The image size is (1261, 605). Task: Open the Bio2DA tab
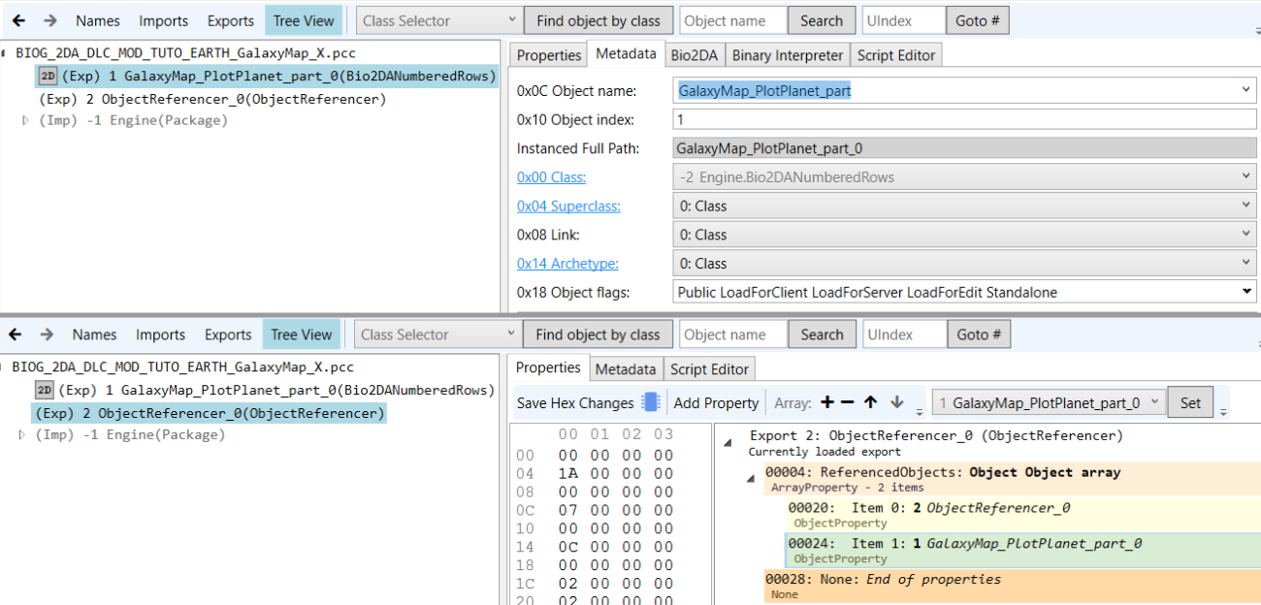(695, 55)
